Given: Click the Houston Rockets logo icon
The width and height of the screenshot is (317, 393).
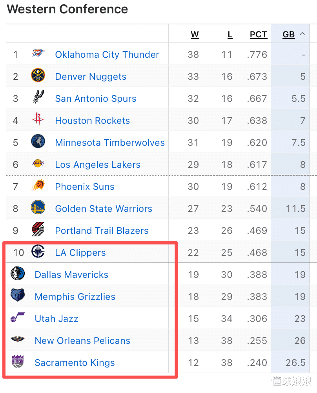Looking at the screenshot, I should point(38,120).
